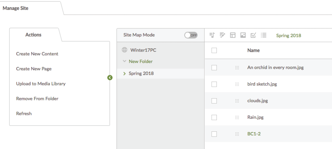This screenshot has width=332, height=149.
Task: Collapse Actions panel with green arrow
Action: click(x=109, y=78)
